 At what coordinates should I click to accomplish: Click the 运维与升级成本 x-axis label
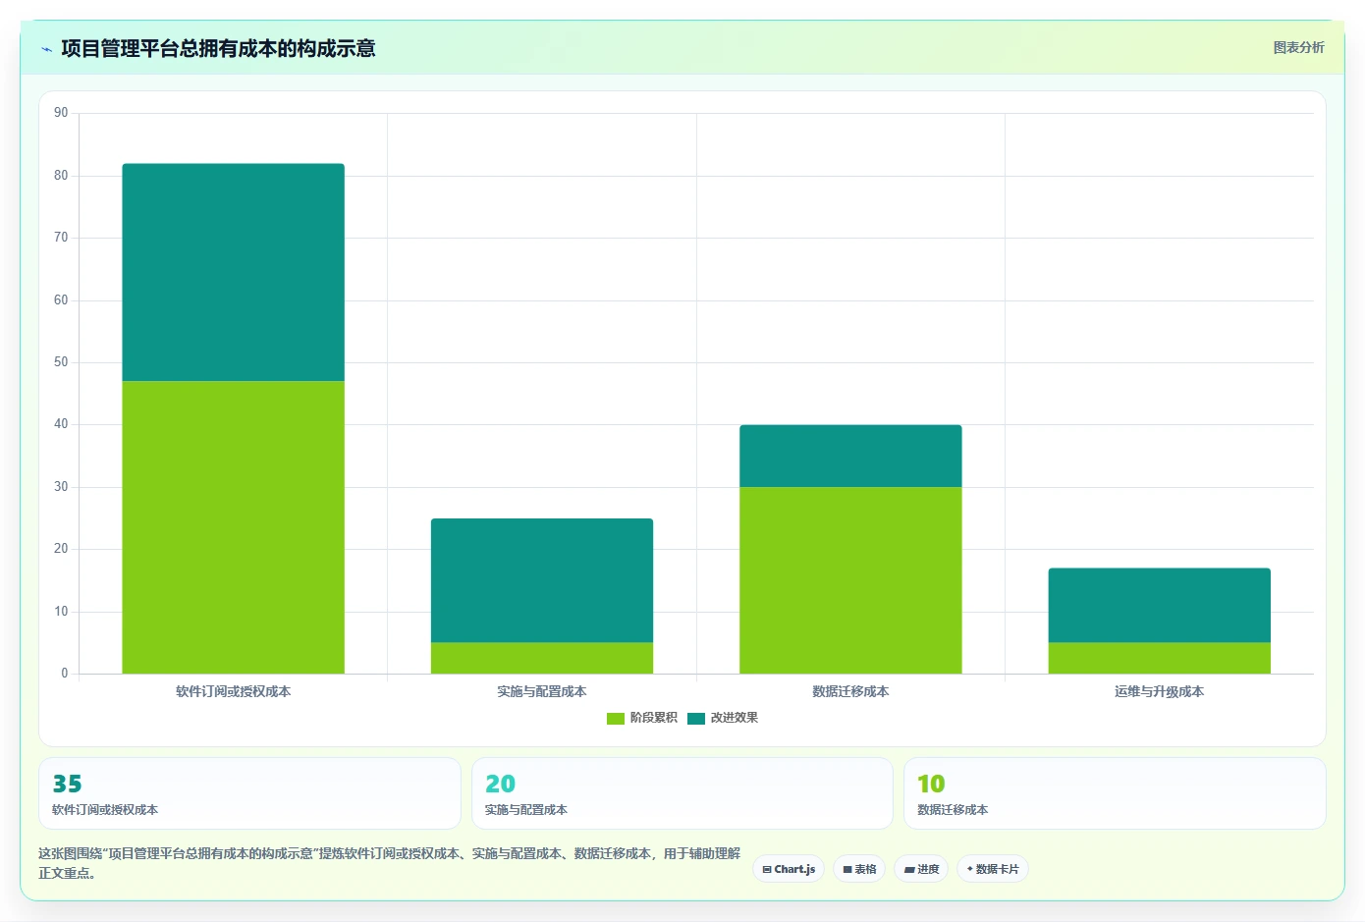pos(1160,691)
